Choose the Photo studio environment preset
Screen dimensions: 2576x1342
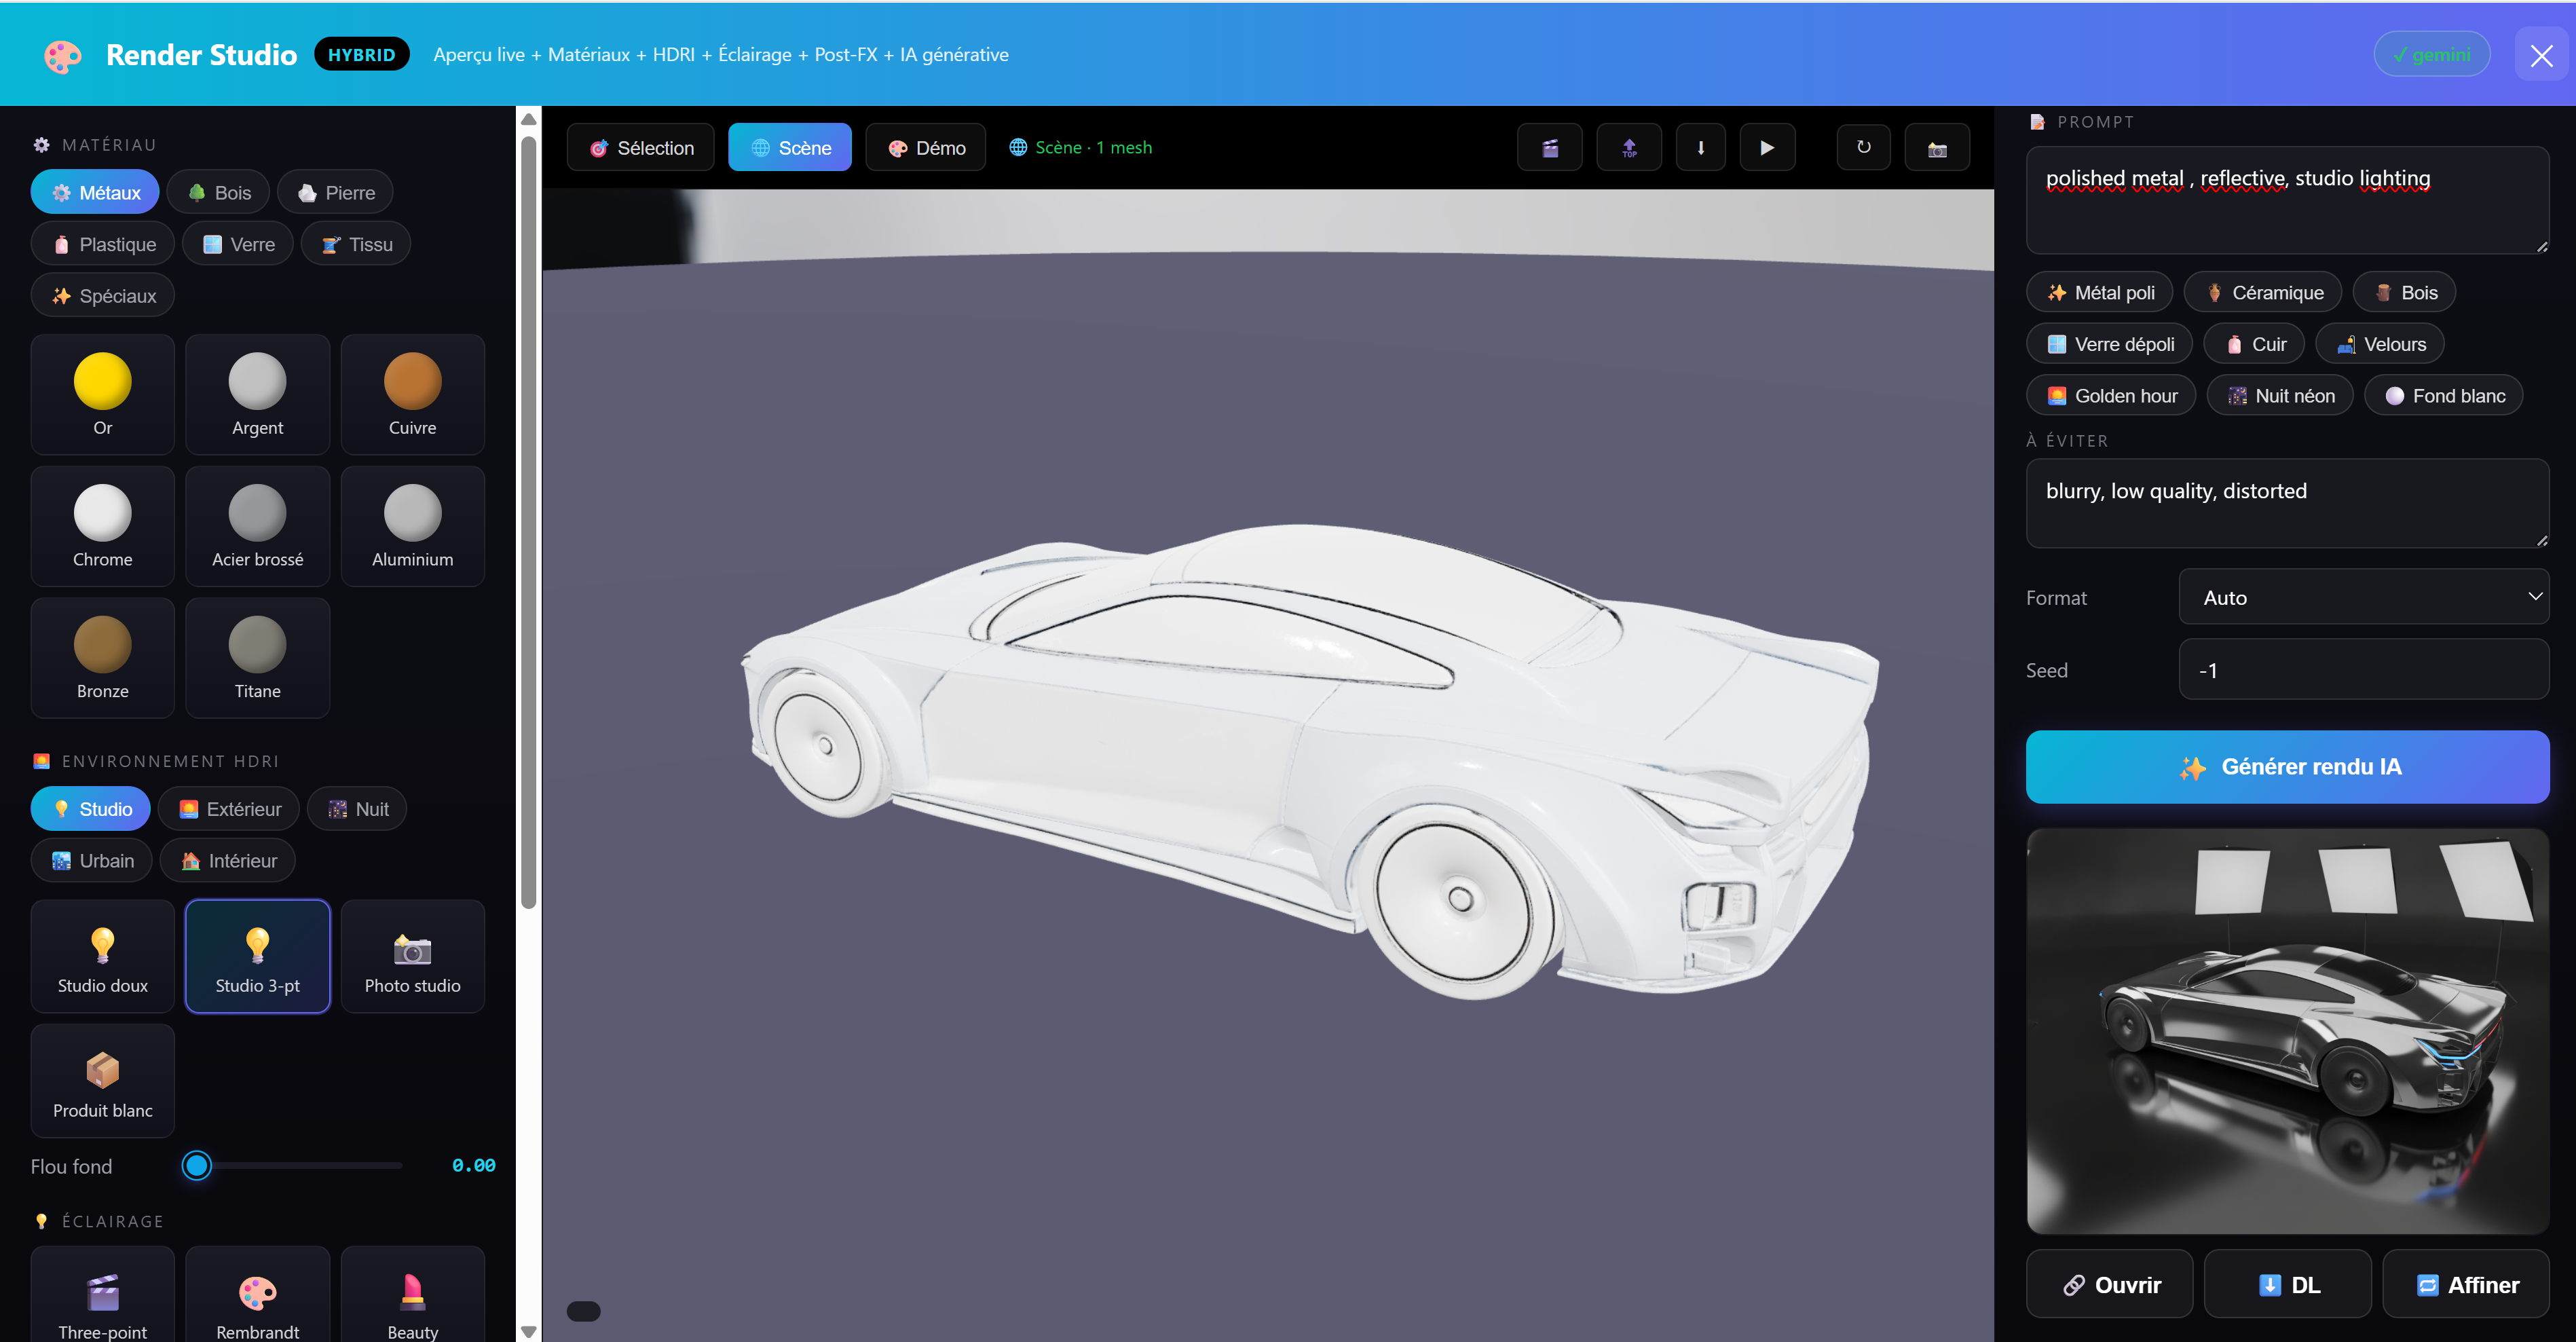[413, 957]
